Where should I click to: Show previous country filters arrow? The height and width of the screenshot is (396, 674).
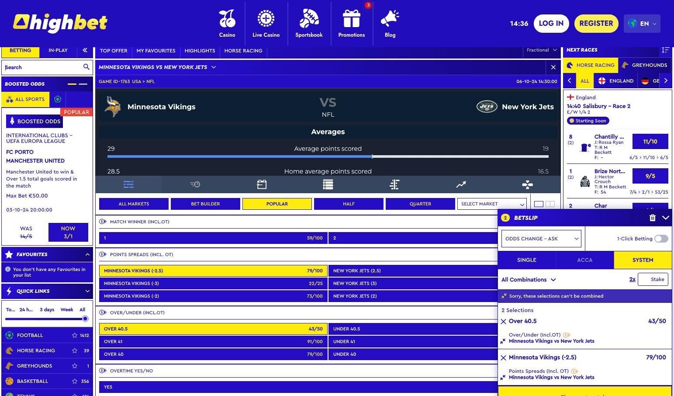(570, 81)
